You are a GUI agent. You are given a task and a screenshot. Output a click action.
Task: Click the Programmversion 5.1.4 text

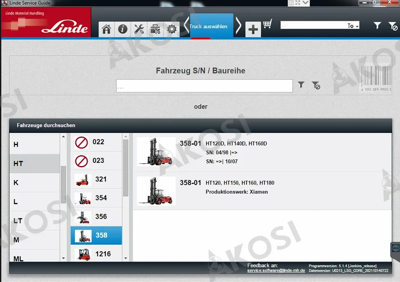(343, 266)
